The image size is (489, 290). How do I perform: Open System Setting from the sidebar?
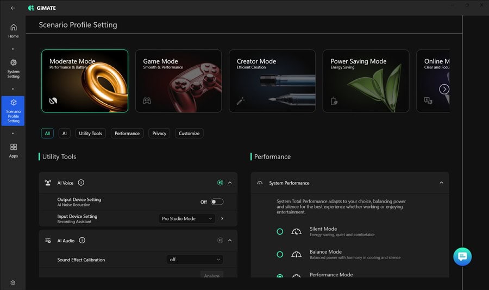pyautogui.click(x=13, y=66)
